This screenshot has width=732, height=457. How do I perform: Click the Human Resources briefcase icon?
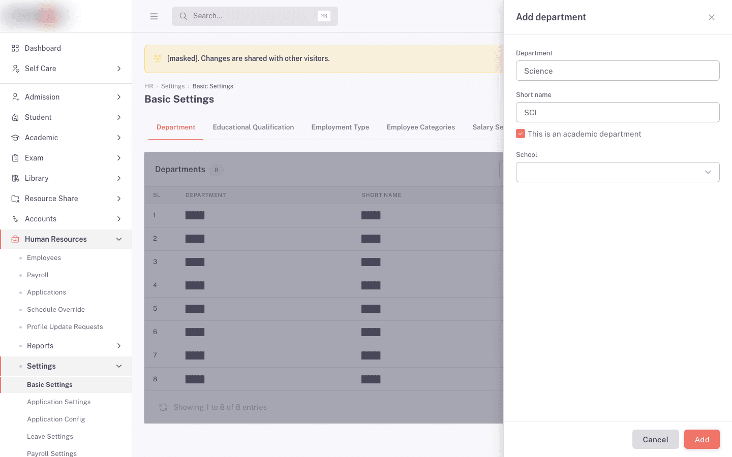(x=15, y=239)
